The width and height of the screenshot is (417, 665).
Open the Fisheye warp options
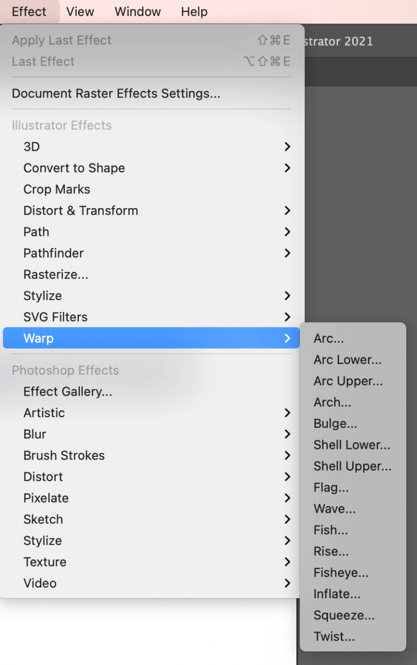341,572
